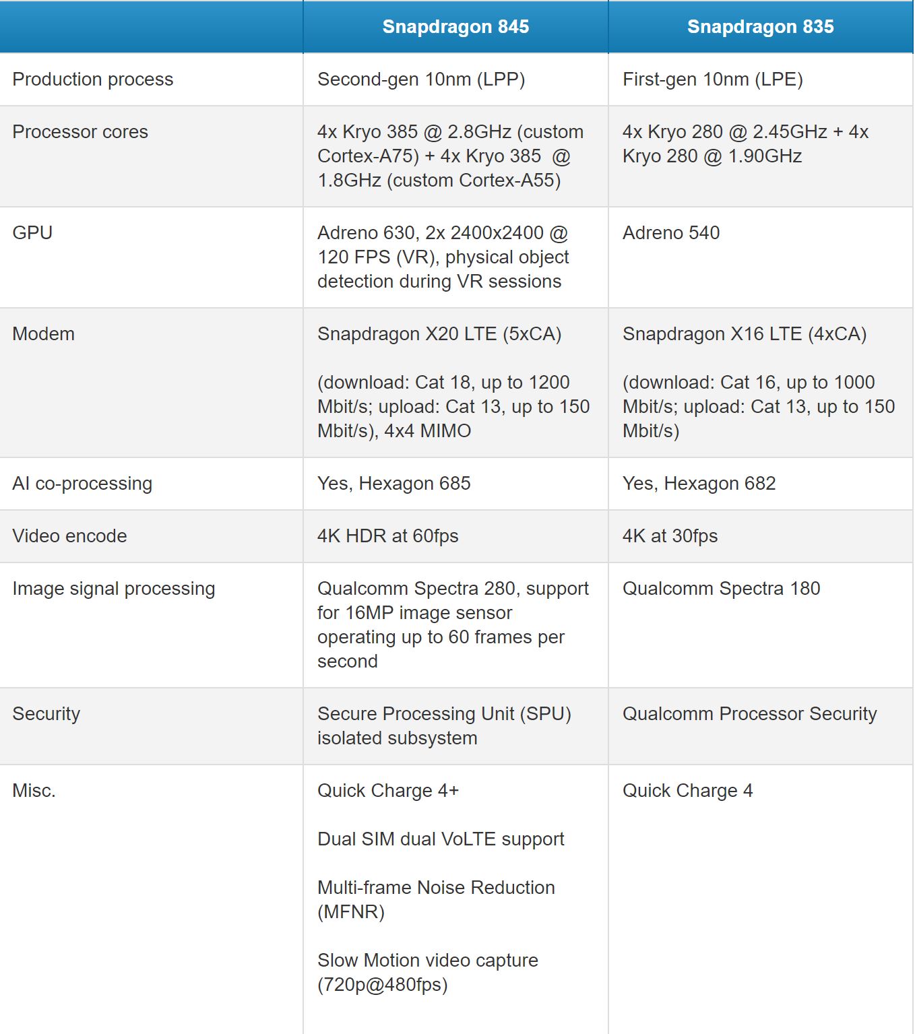
Task: Click the 4K HDR at 60fps cell
Action: (x=388, y=536)
